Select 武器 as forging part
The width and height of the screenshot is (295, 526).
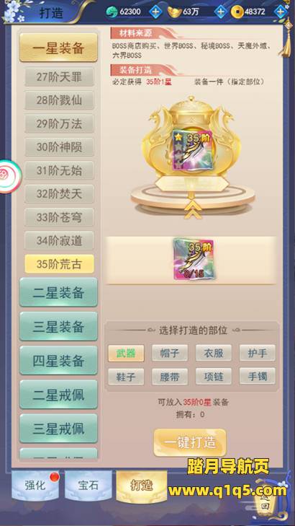coord(126,353)
